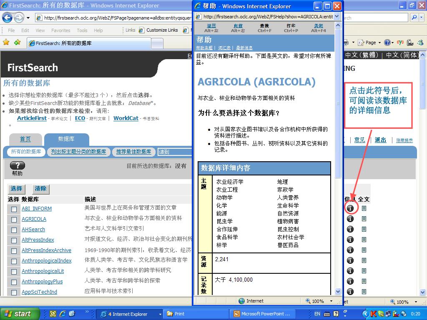The height and width of the screenshot is (320, 427).
Task: Click full-text icon for ABI_INFORM row
Action: tap(364, 208)
